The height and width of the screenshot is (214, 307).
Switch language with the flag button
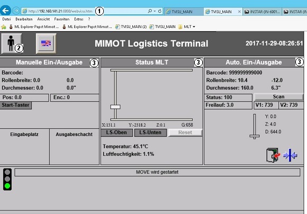click(46, 43)
